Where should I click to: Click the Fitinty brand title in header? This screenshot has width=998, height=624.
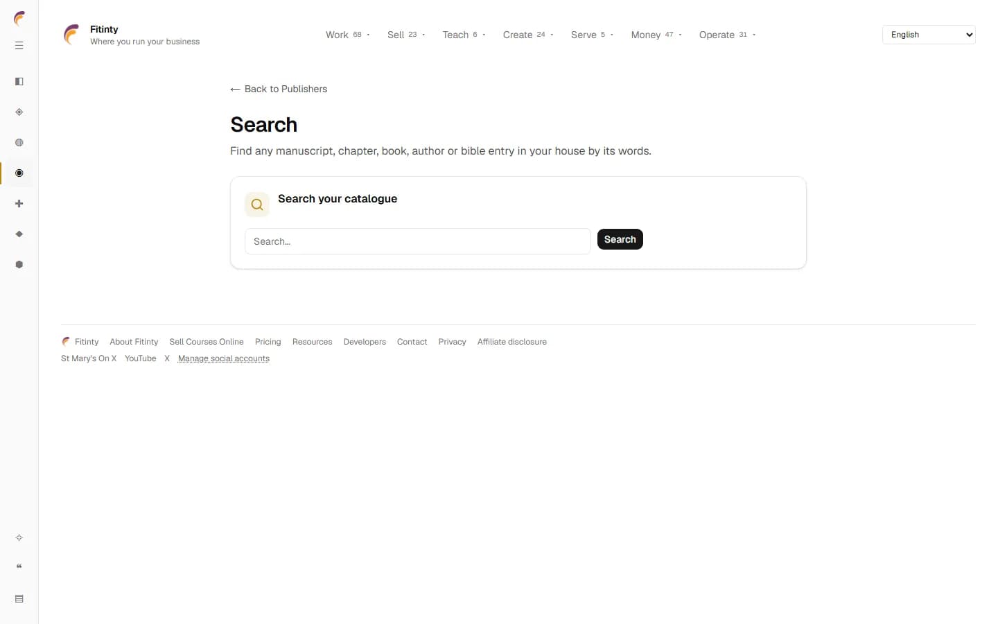coord(104,29)
